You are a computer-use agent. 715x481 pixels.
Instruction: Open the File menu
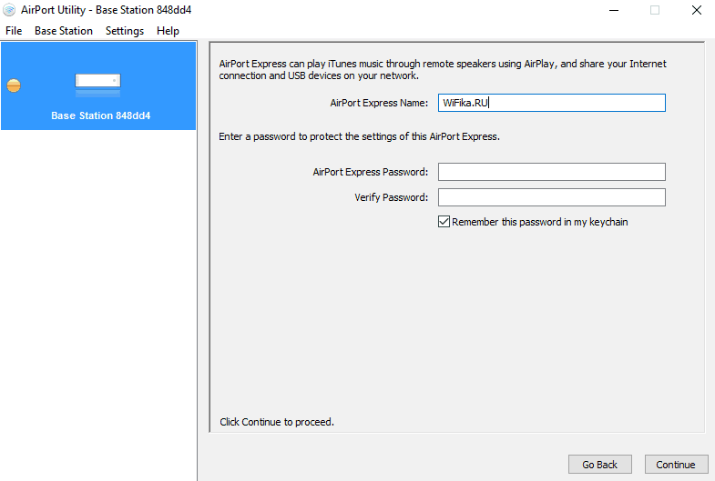point(14,31)
